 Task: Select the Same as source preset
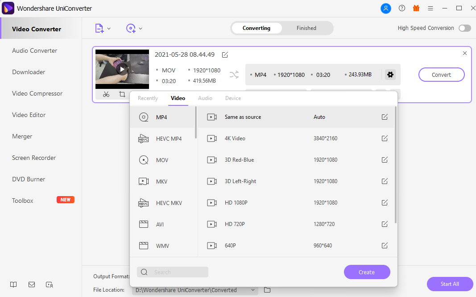coord(296,117)
